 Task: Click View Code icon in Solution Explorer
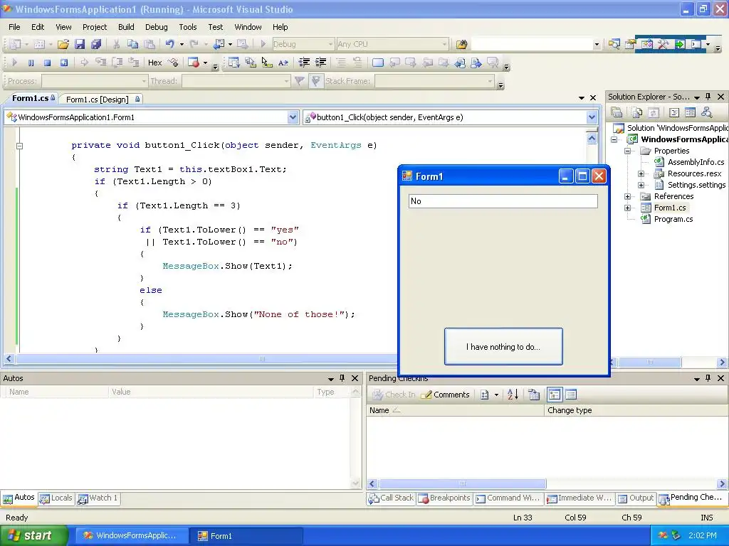(674, 112)
